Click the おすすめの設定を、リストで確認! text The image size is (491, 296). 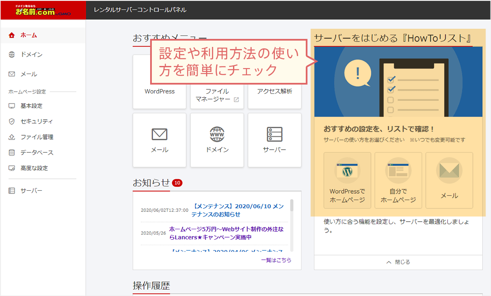pos(379,129)
